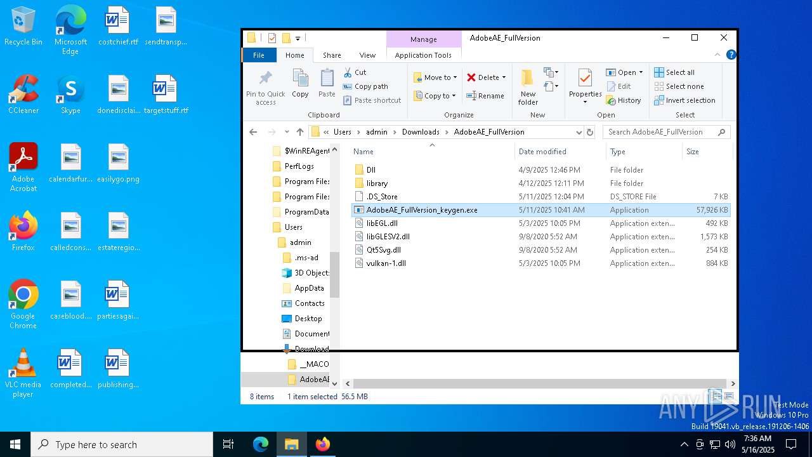Open recent locations dropdown arrow
Screen dimensions: 812x457
(x=287, y=132)
